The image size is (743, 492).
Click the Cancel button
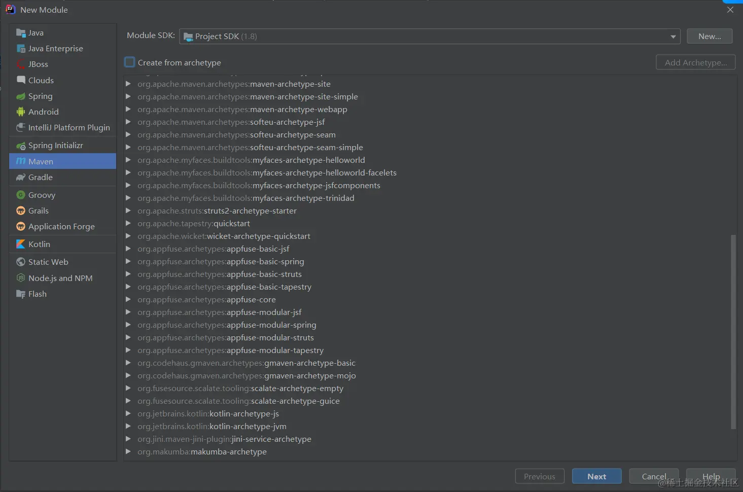pyautogui.click(x=654, y=476)
